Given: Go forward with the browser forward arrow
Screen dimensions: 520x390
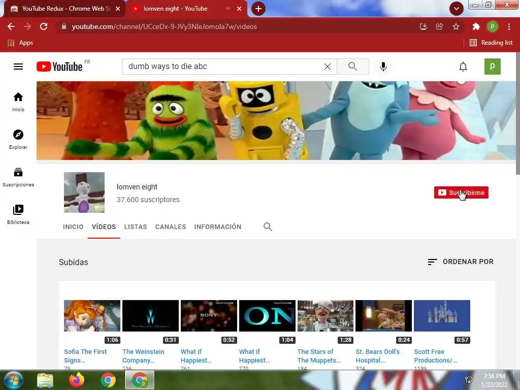Looking at the screenshot, I should click(x=27, y=26).
